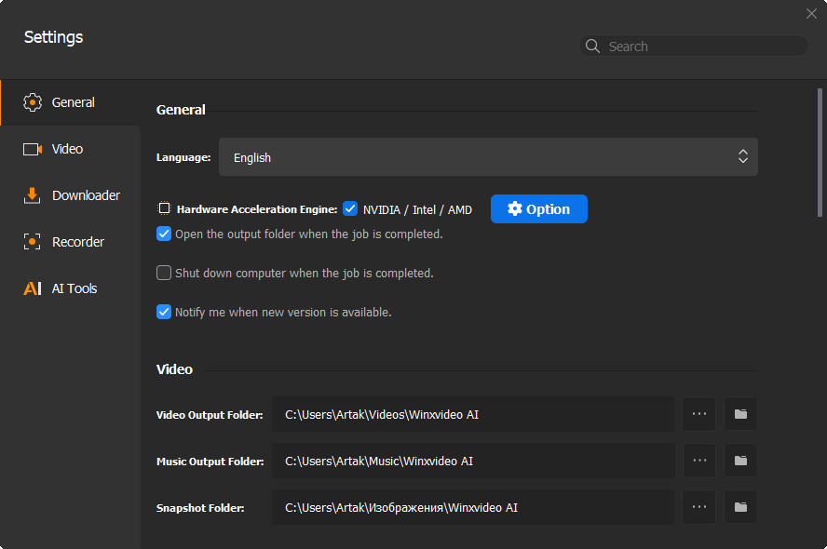Browse for Snapshot Folder with ellipsis button
Screen dimensions: 827x549
click(x=699, y=507)
